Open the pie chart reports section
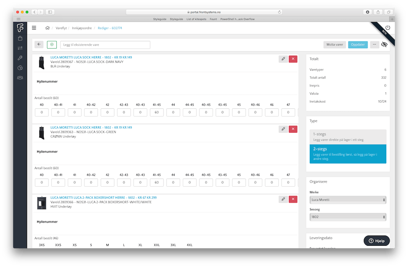The width and height of the screenshot is (408, 267). tap(20, 68)
